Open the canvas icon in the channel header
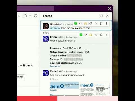This screenshot has height=101, width=135. 36,16
